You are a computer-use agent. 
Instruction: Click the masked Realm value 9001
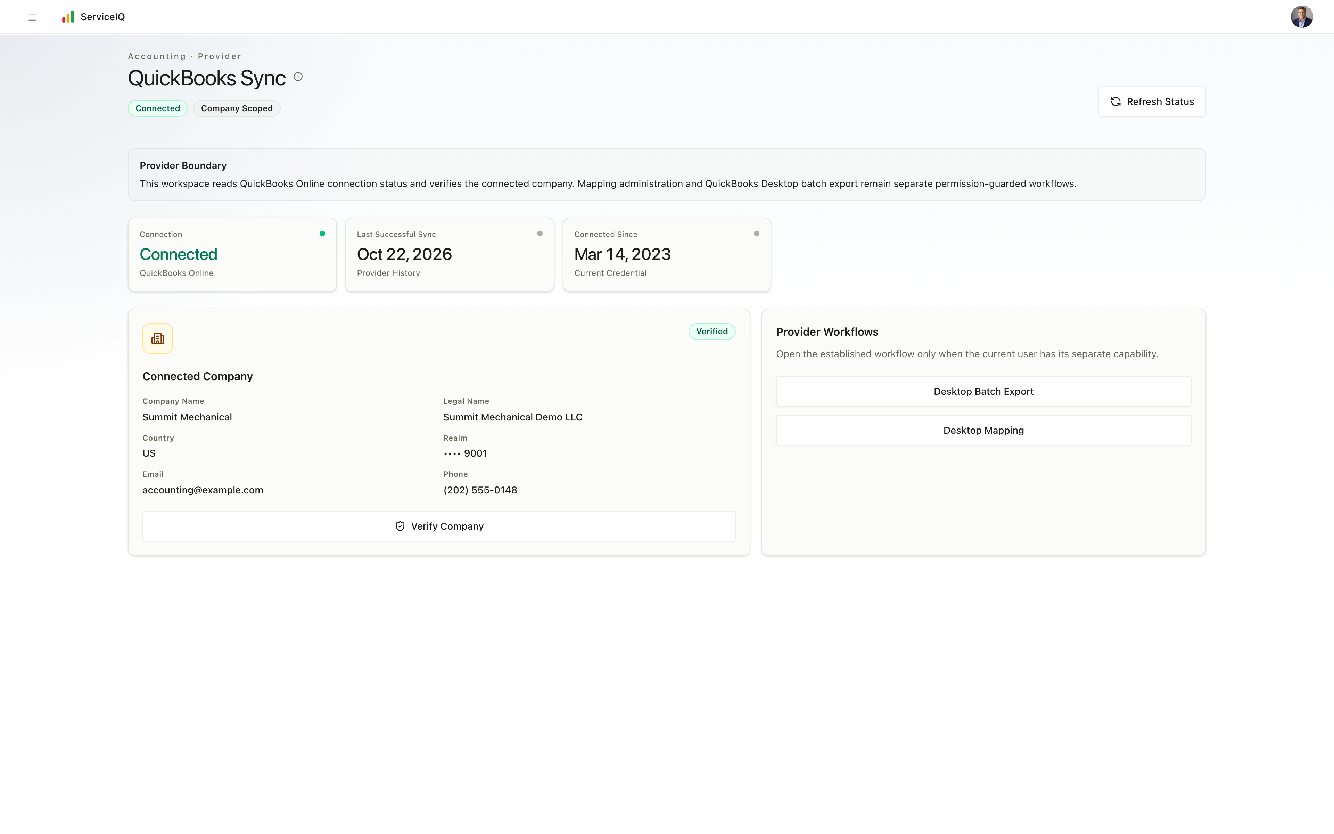tap(465, 453)
